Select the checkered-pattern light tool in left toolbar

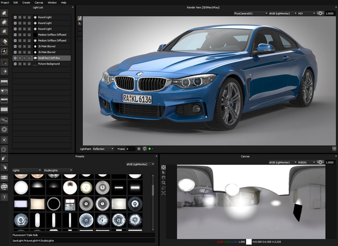(4, 51)
